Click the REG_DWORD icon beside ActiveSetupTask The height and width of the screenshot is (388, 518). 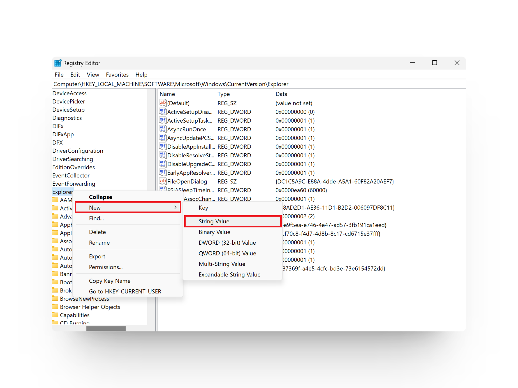(163, 120)
